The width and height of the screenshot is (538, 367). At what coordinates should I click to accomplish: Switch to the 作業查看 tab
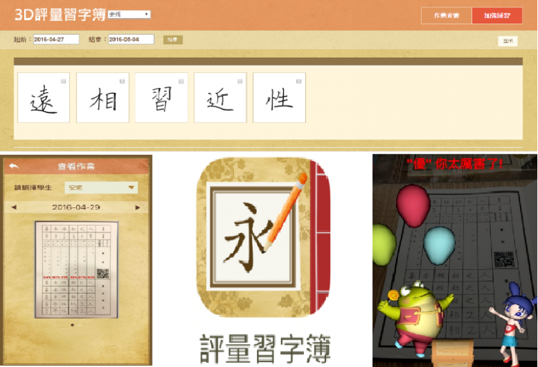(447, 15)
